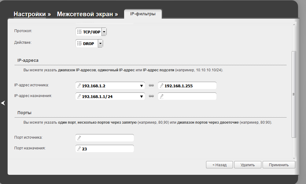Click pencil icon in destination port field
This screenshot has width=306, height=184.
click(x=79, y=148)
